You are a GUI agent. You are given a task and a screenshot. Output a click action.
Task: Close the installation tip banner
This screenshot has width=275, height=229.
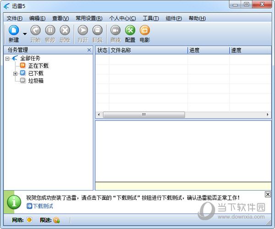pyautogui.click(x=268, y=194)
